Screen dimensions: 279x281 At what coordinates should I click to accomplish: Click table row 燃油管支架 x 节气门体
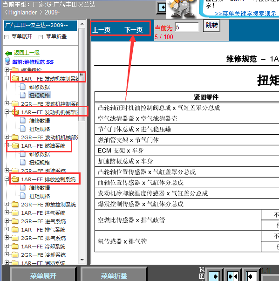(x=187, y=140)
